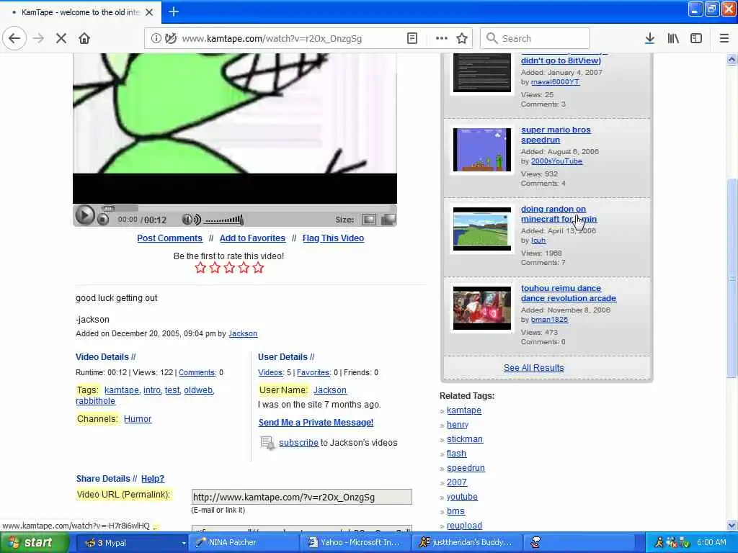Open a new tab with plus icon
Image resolution: width=738 pixels, height=553 pixels.
(174, 12)
